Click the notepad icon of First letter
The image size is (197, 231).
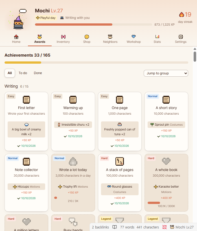(27, 100)
